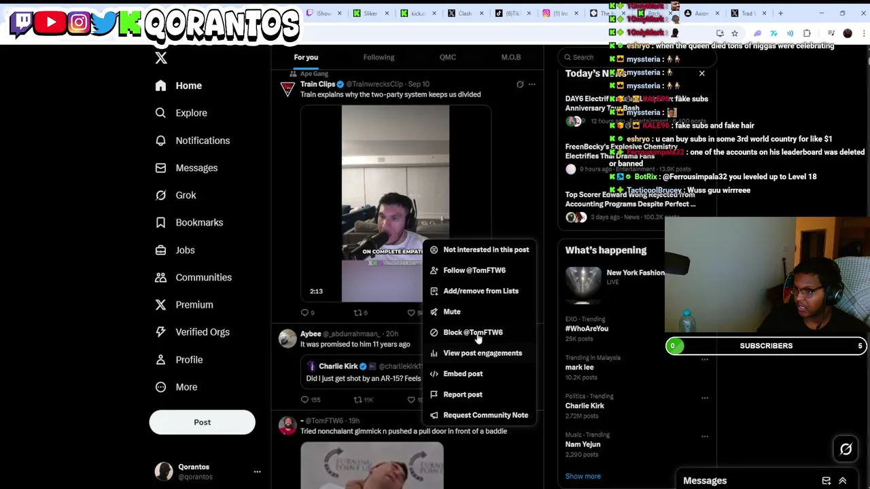The width and height of the screenshot is (870, 489).
Task: Switch to the QMC tab
Action: 447,57
